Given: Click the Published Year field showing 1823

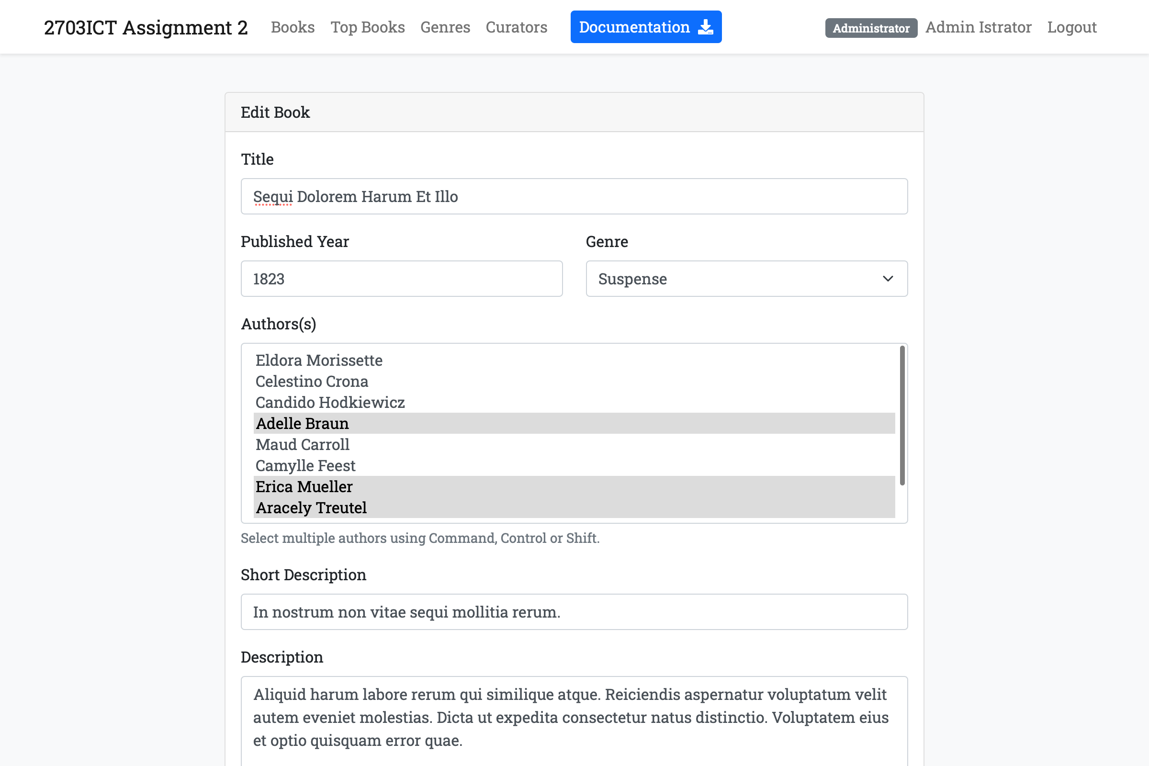Looking at the screenshot, I should click(x=402, y=279).
